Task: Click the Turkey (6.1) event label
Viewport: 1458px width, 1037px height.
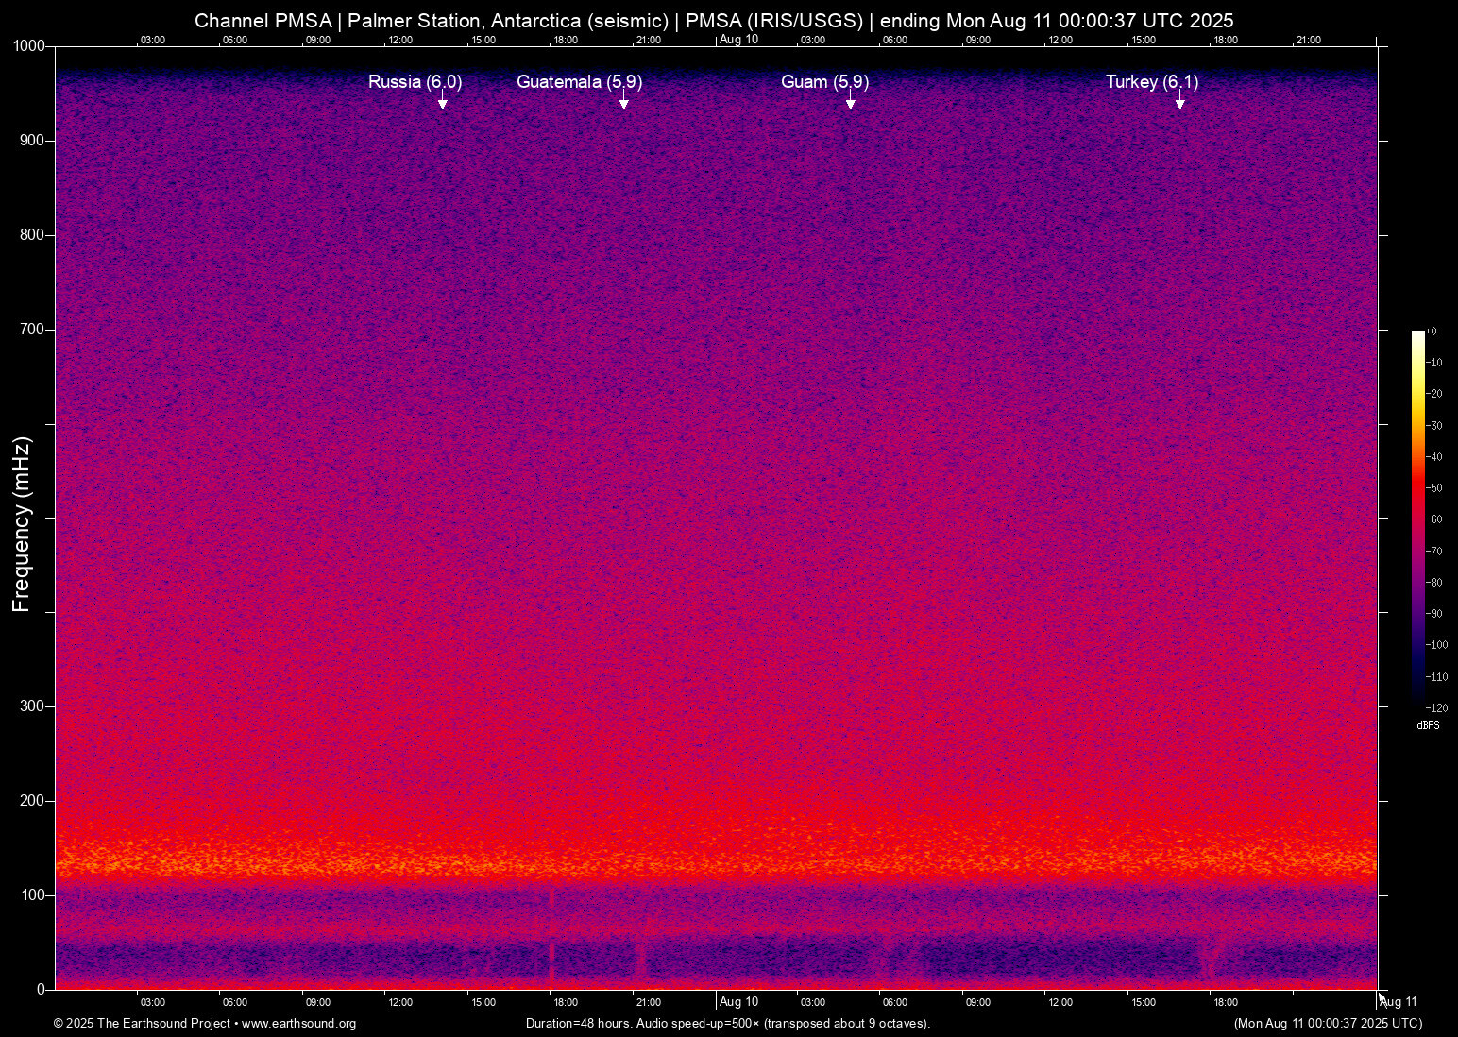Action: 1152,83
